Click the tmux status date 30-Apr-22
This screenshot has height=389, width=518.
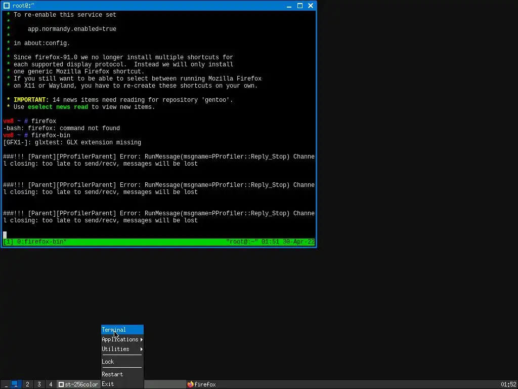click(298, 242)
